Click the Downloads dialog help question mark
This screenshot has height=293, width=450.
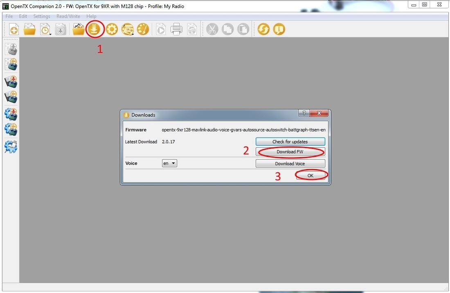click(x=304, y=113)
